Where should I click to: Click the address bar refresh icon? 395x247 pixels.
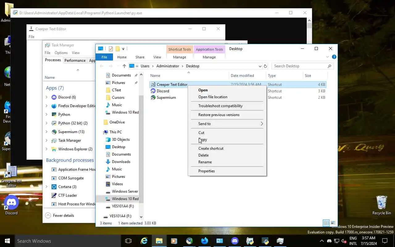click(265, 66)
